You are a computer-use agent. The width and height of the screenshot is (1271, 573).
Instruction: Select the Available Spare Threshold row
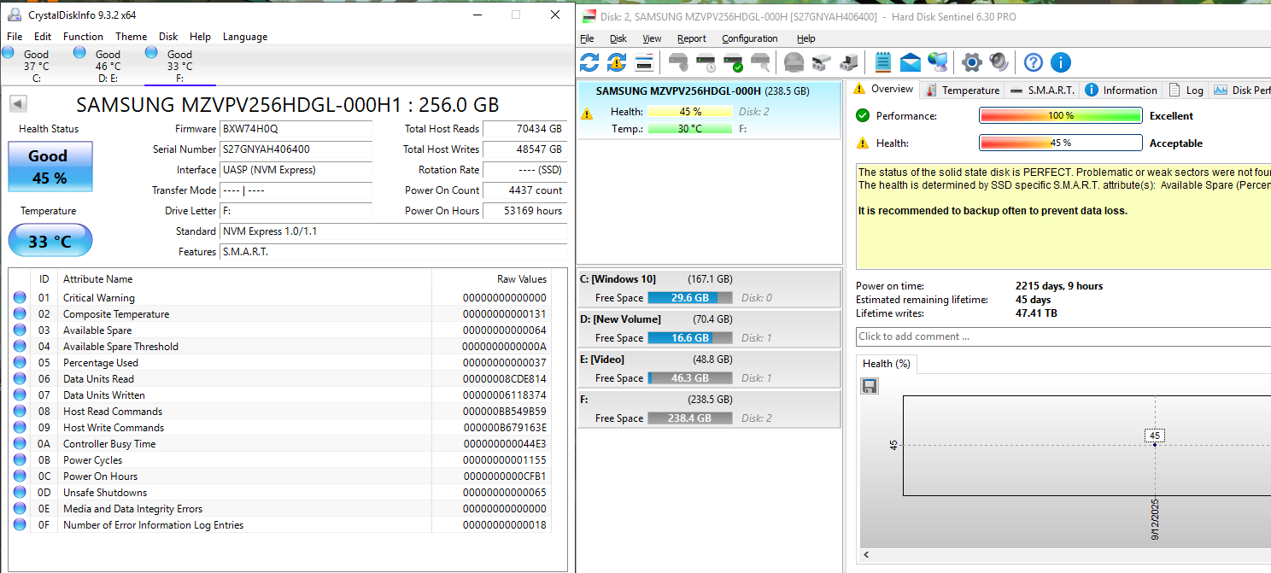click(x=280, y=347)
